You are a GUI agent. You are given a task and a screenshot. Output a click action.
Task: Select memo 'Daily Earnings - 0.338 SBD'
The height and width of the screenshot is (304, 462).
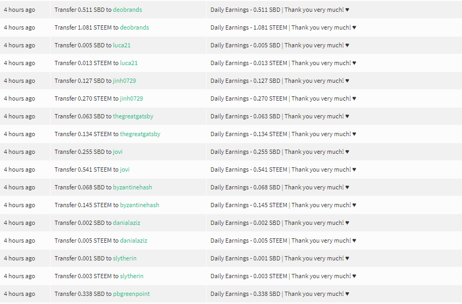click(x=245, y=294)
